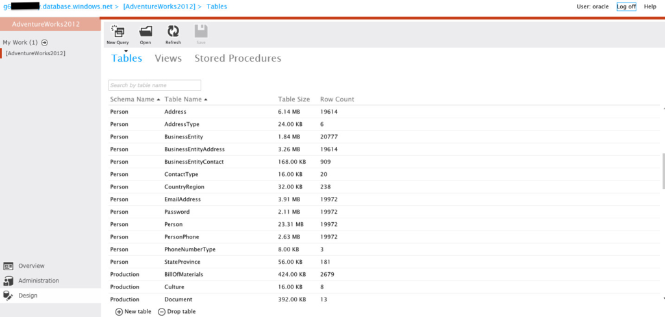Viewport: 665px width, 317px height.
Task: Select the CountryRegion table row
Action: click(x=384, y=186)
